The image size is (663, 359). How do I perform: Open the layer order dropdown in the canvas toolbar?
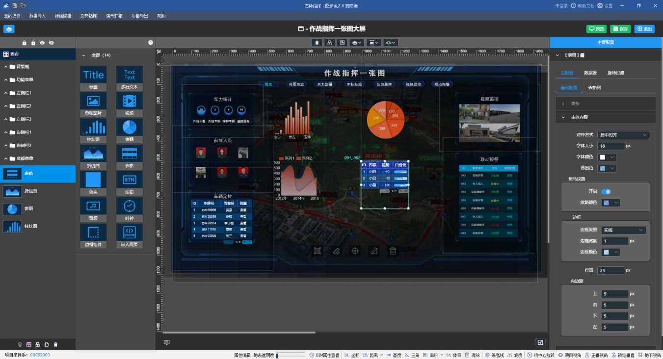pyautogui.click(x=357, y=43)
